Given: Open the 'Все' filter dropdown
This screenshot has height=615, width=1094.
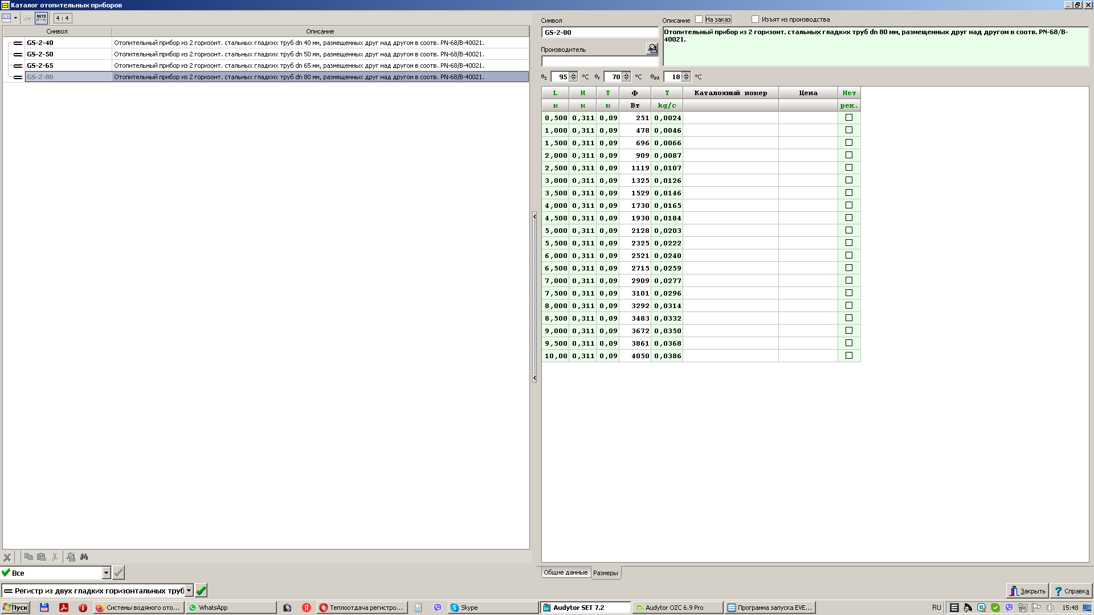Looking at the screenshot, I should (106, 573).
